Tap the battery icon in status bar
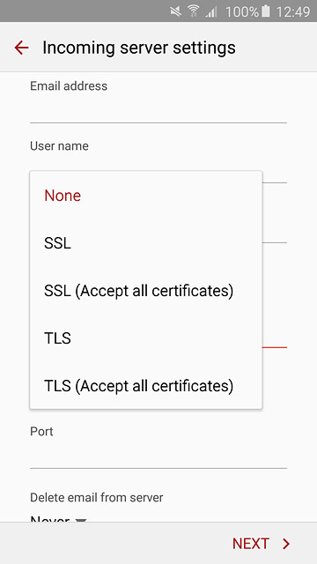This screenshot has width=317, height=564. 266,11
